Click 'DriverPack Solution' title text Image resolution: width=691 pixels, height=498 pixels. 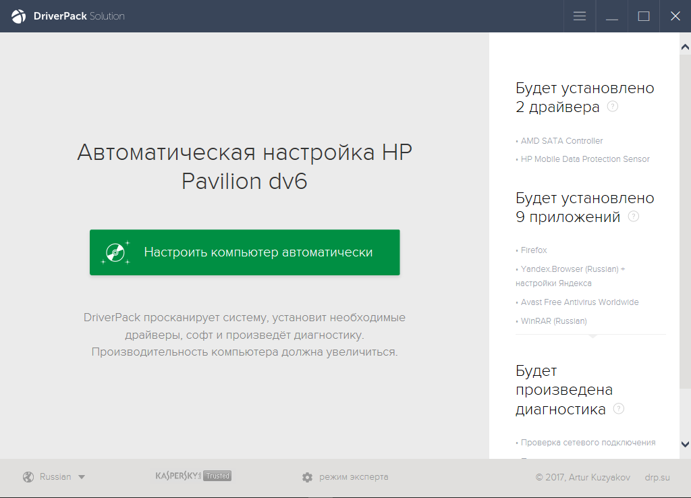coord(79,16)
